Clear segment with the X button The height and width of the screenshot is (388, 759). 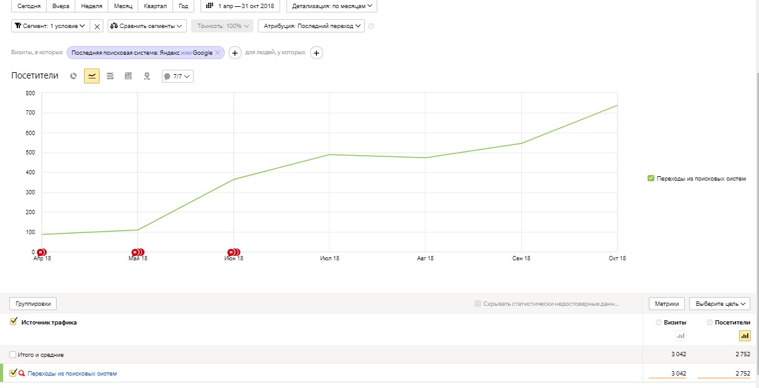coord(97,26)
